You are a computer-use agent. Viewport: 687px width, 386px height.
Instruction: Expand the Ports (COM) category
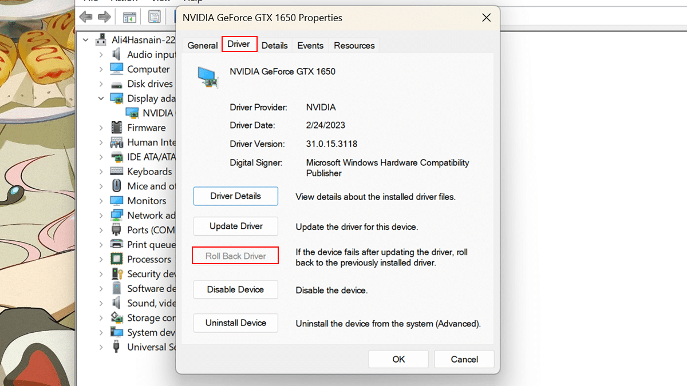tap(101, 230)
